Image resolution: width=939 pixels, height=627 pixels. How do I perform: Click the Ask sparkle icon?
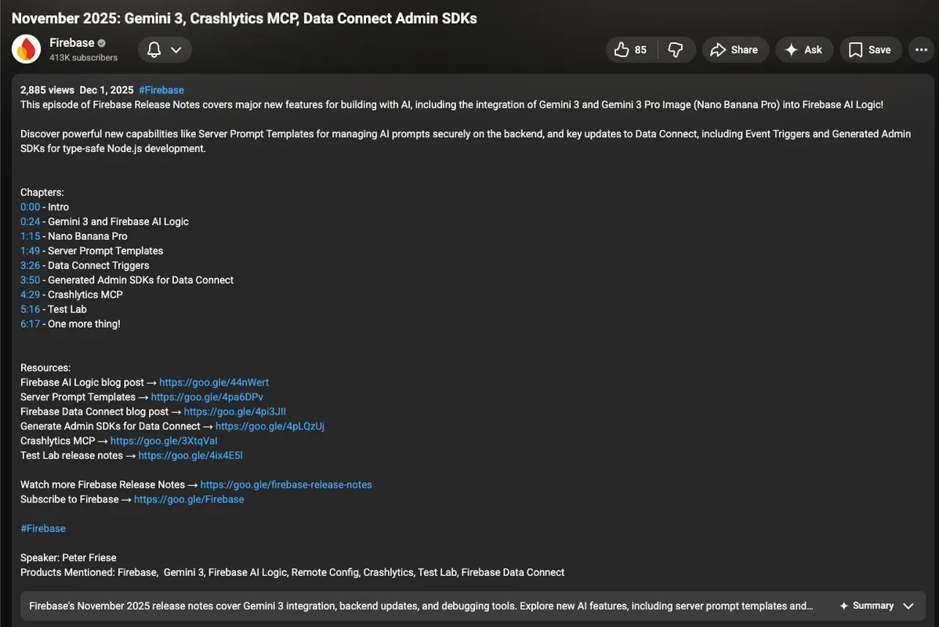pyautogui.click(x=789, y=48)
